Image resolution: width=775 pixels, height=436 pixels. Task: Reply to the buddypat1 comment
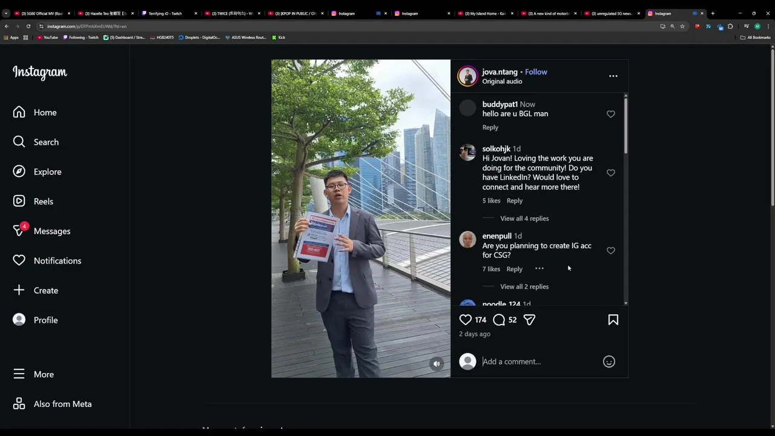click(490, 128)
